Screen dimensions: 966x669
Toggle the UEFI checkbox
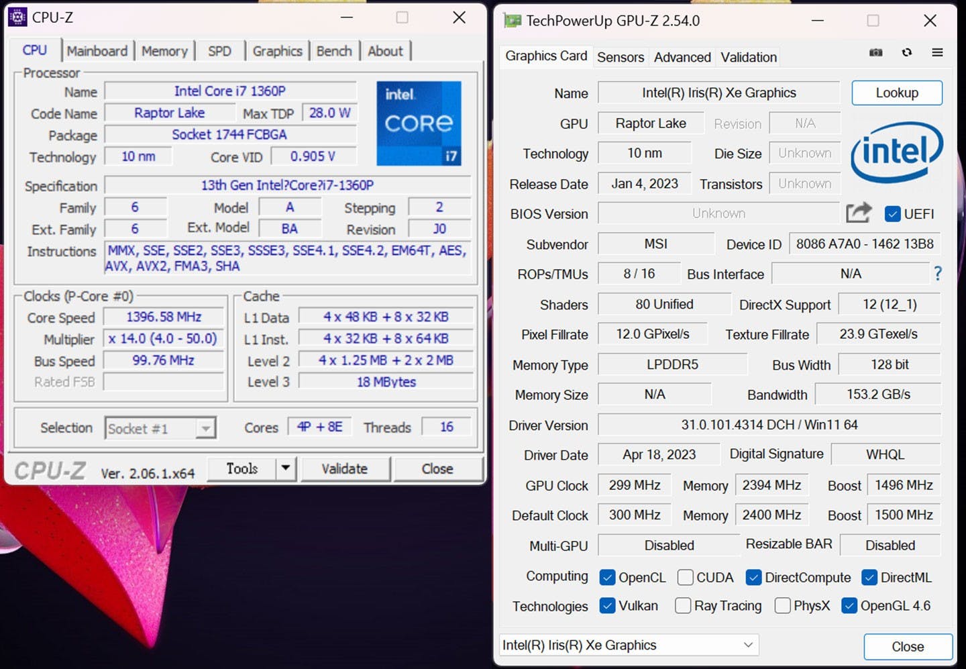click(892, 214)
